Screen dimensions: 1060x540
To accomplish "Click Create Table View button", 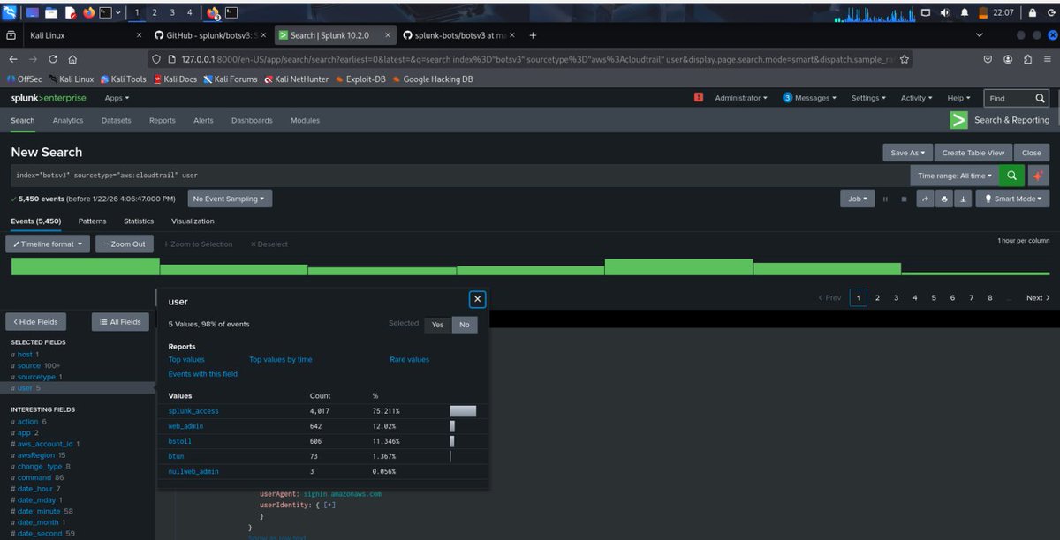I will [x=973, y=153].
